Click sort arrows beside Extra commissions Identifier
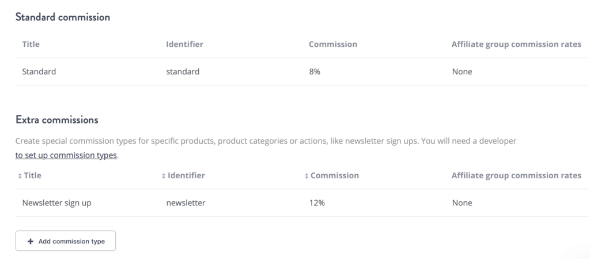Image resolution: width=590 pixels, height=259 pixels. [x=164, y=175]
